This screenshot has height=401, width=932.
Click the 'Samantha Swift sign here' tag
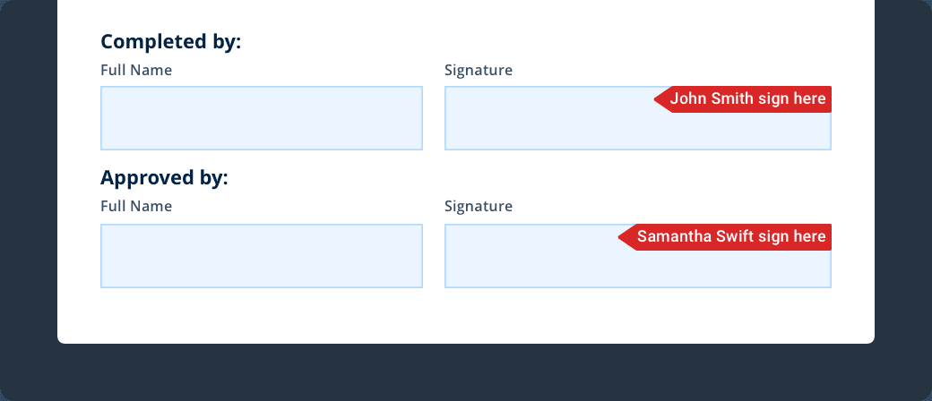(x=730, y=237)
